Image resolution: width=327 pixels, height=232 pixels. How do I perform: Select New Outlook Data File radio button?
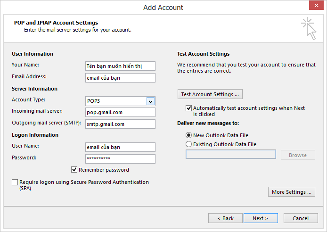[x=189, y=135]
